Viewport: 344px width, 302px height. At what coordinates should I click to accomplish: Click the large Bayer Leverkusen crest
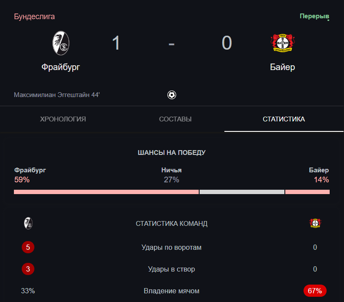(x=282, y=43)
